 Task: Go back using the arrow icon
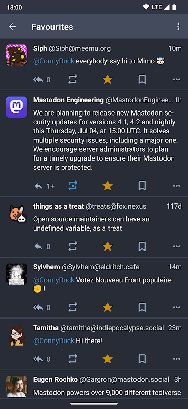click(12, 27)
